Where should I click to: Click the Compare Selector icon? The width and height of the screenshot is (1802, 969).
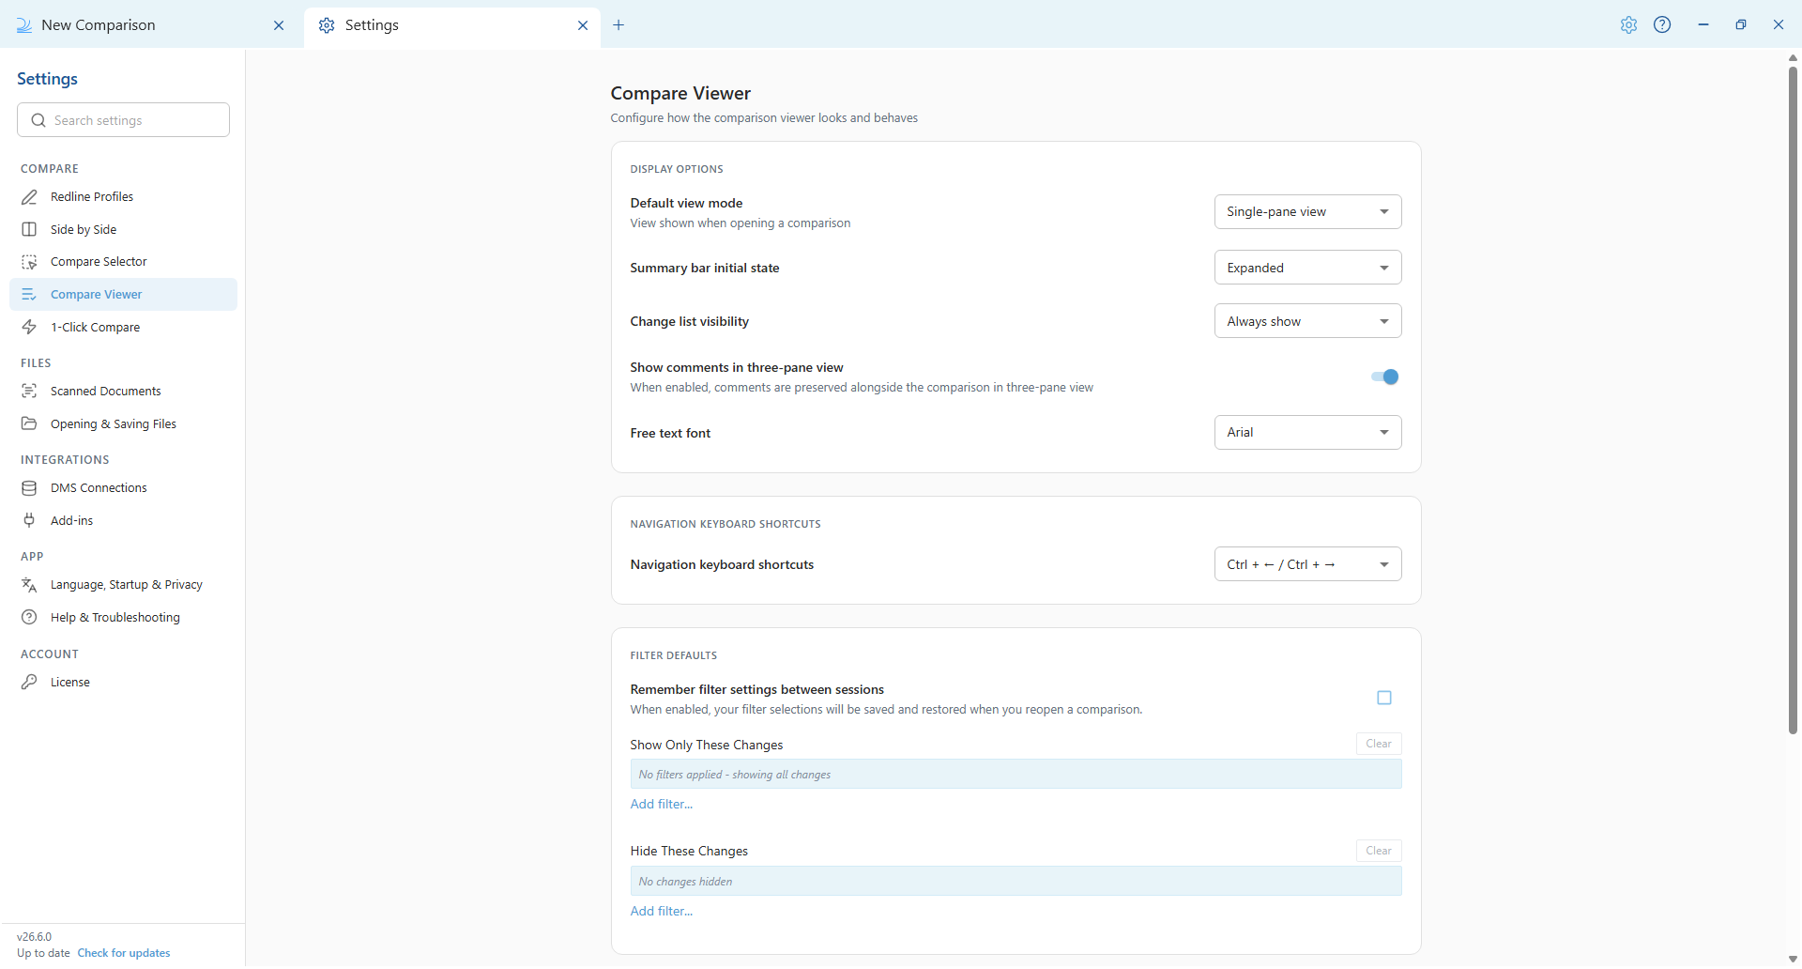click(29, 262)
